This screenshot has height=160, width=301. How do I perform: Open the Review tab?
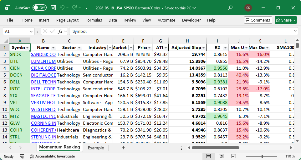[x=130, y=20]
